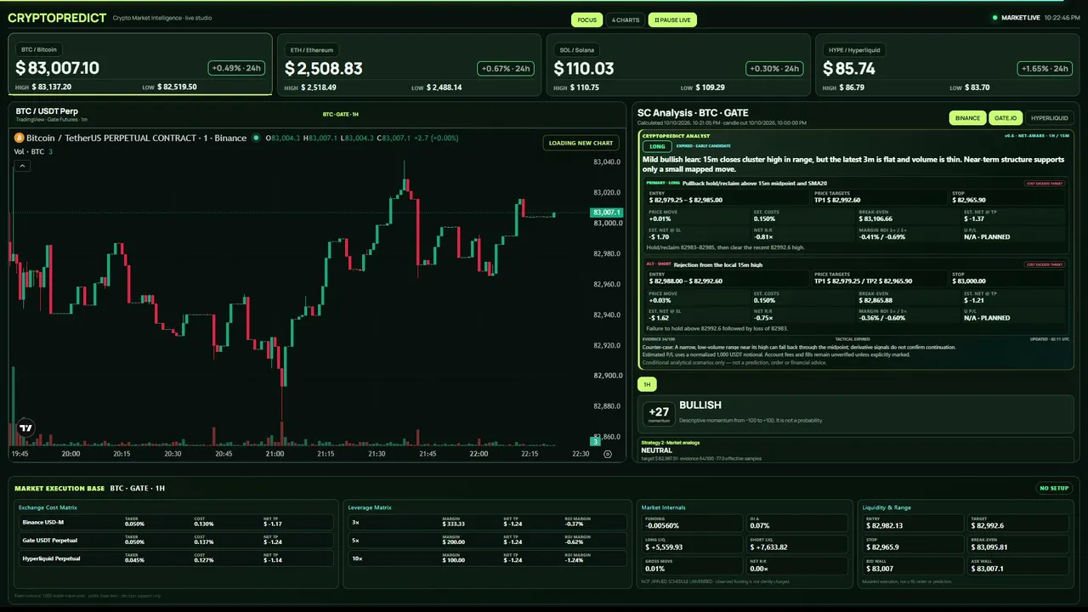Click the CryptoPredict logo title
1088x612 pixels.
(57, 18)
